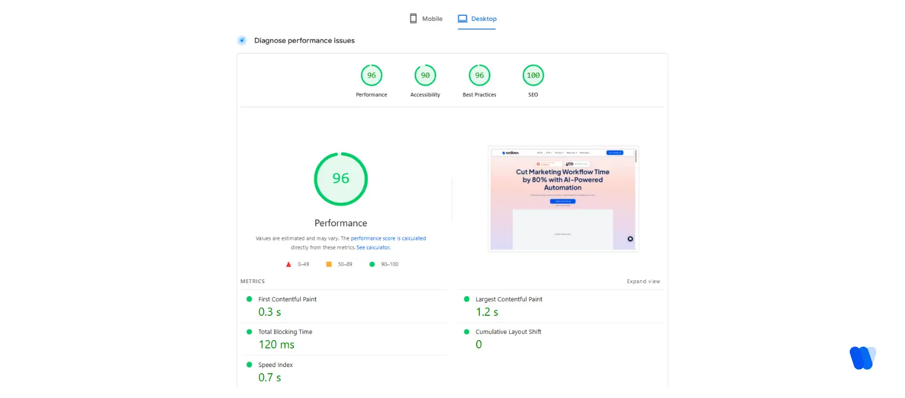This screenshot has height=398, width=905.
Task: Click the desktop monitor icon
Action: point(462,19)
